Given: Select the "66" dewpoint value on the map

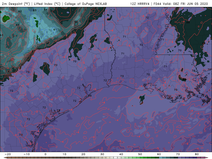Looking at the screenshot, I should [x=76, y=22].
